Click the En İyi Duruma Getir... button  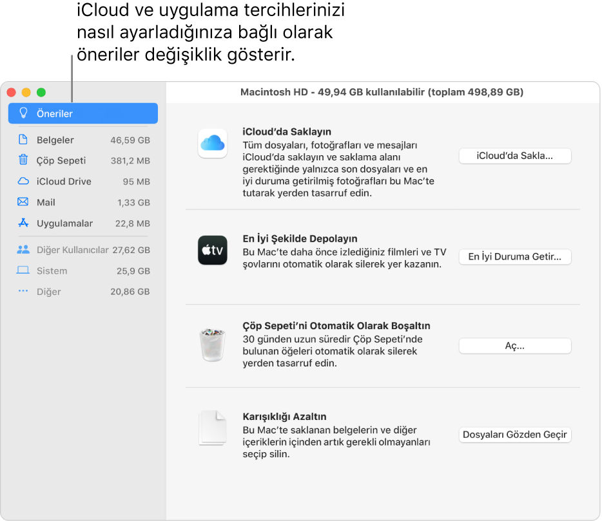point(515,257)
